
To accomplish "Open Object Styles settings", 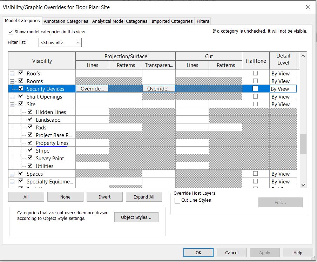I will [136, 217].
